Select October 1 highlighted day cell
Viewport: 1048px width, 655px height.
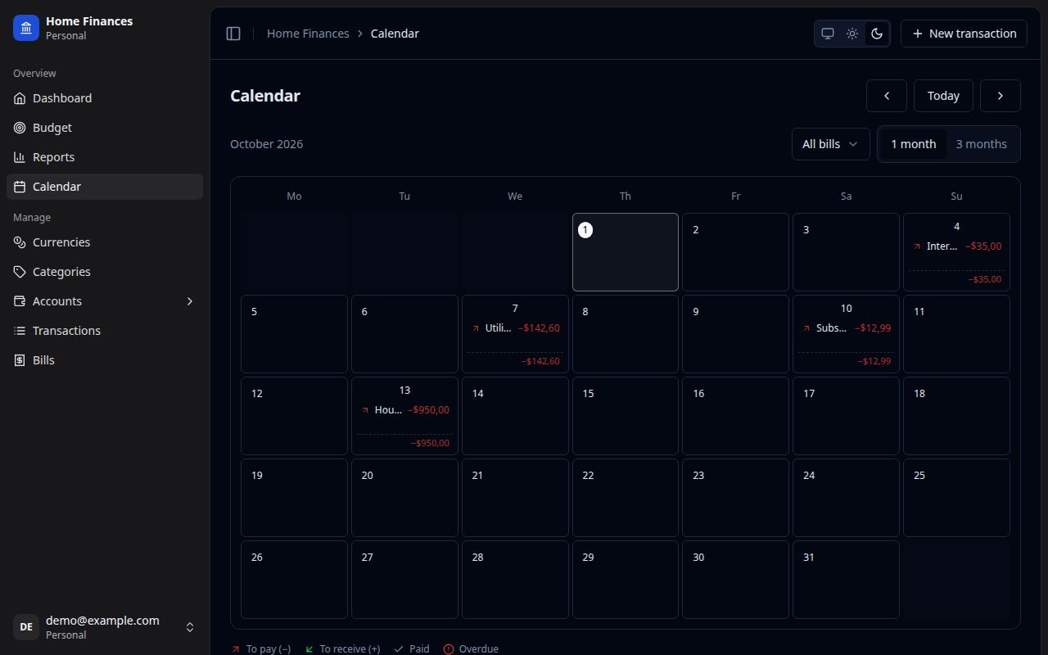click(x=626, y=252)
